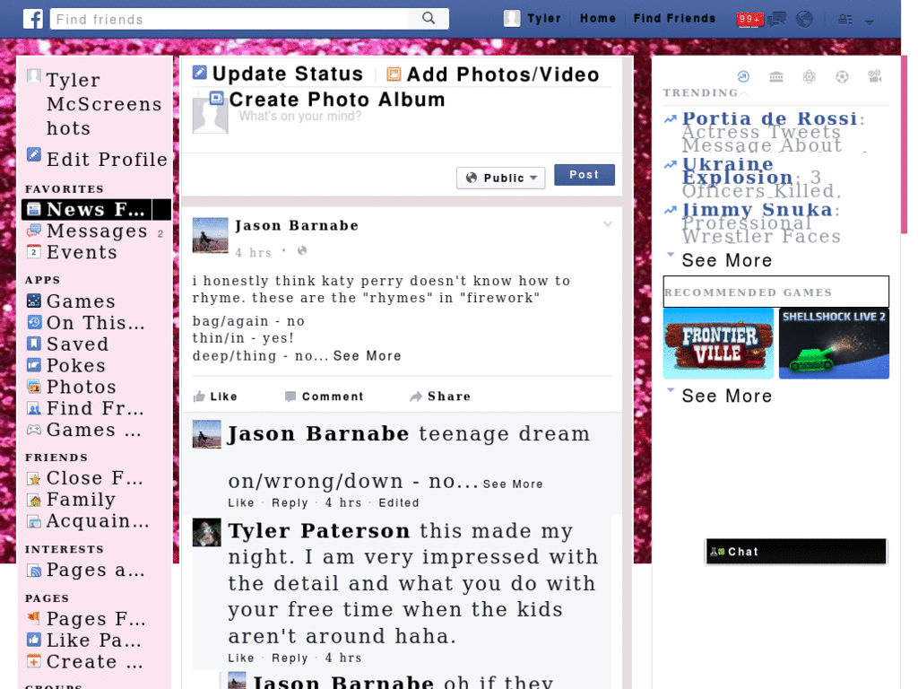This screenshot has width=918, height=689.
Task: Open the messages chat bubble icon
Action: pos(777,20)
